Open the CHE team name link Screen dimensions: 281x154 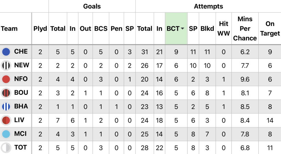pyautogui.click(x=21, y=52)
